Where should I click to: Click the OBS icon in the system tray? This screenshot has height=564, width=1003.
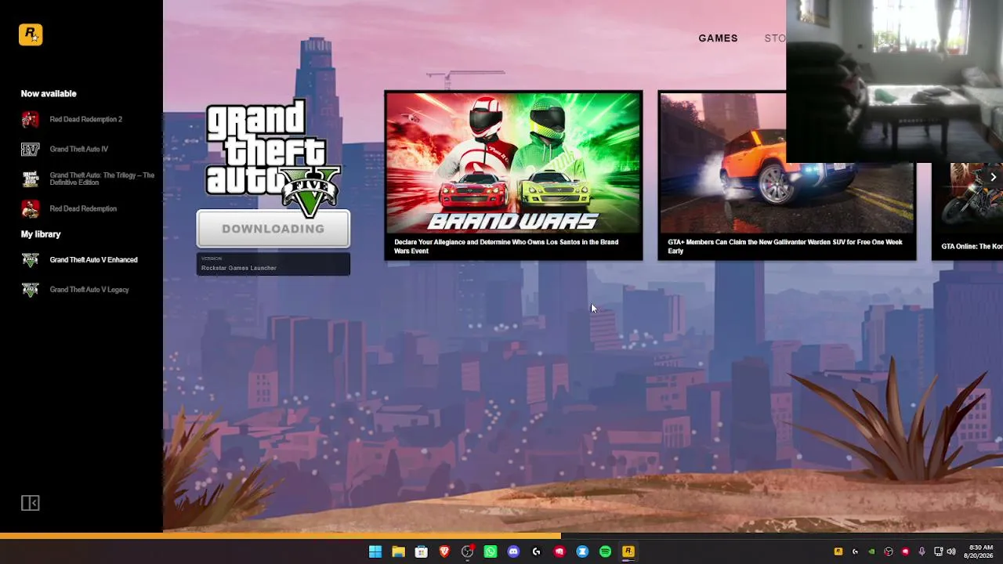[889, 551]
